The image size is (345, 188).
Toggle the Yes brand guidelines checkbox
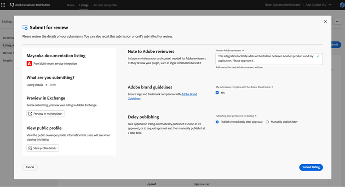click(217, 93)
